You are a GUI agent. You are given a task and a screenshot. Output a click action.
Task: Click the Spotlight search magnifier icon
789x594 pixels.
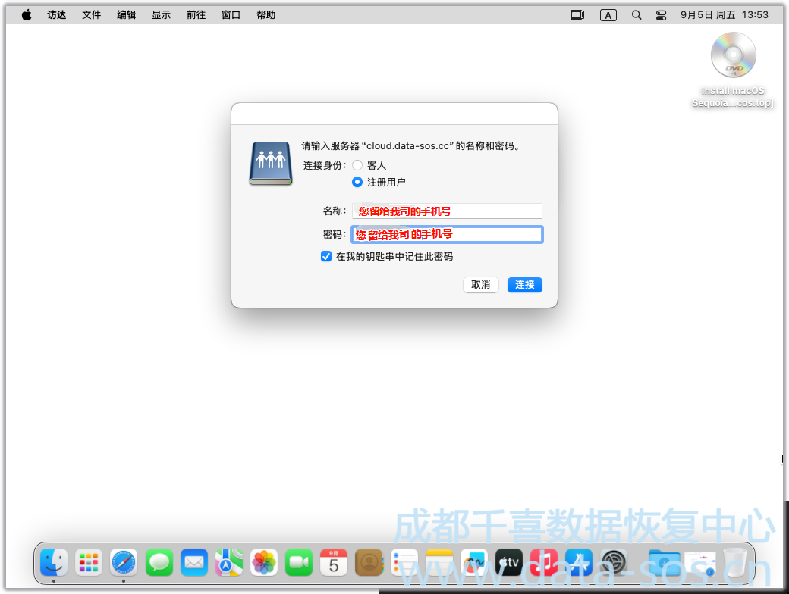coord(637,15)
